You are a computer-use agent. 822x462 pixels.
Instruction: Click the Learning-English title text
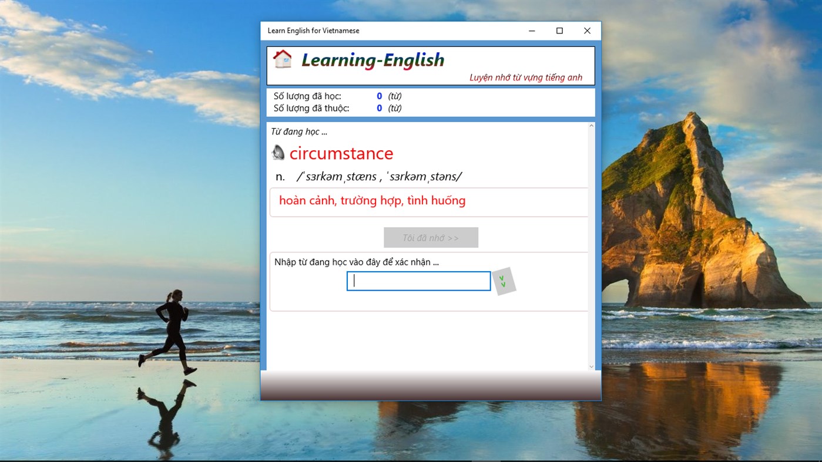(373, 59)
